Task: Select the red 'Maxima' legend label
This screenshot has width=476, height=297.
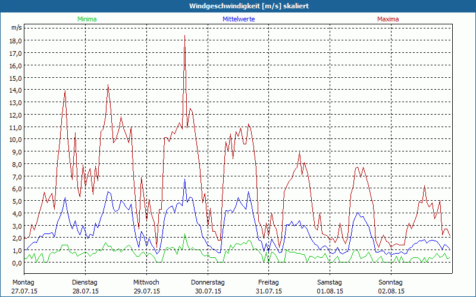Action: click(388, 19)
